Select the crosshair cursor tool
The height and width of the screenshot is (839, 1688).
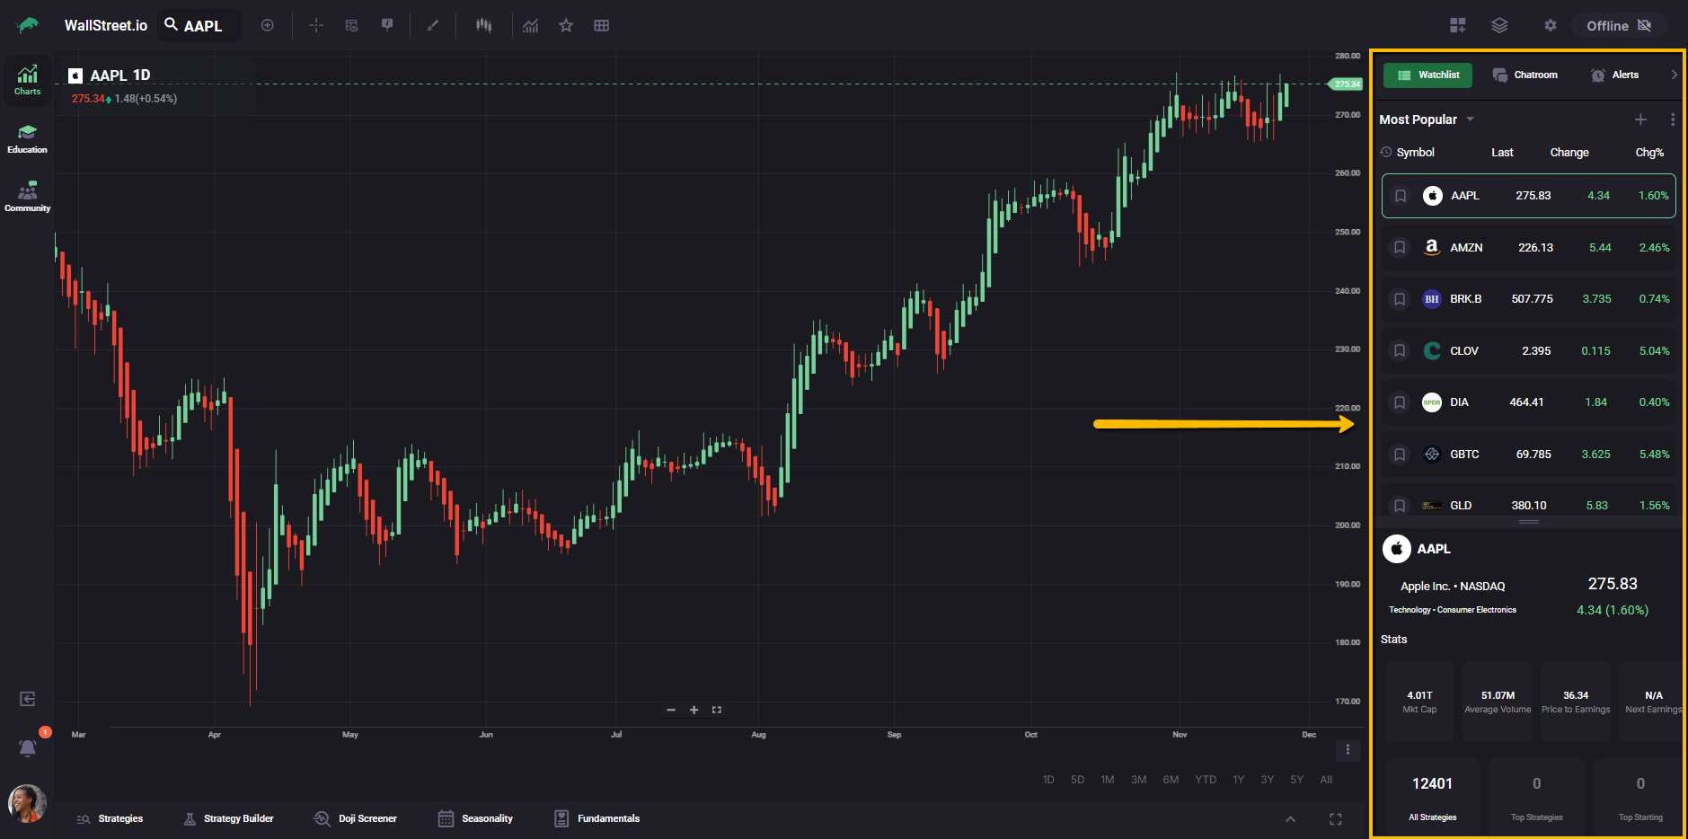pos(316,25)
